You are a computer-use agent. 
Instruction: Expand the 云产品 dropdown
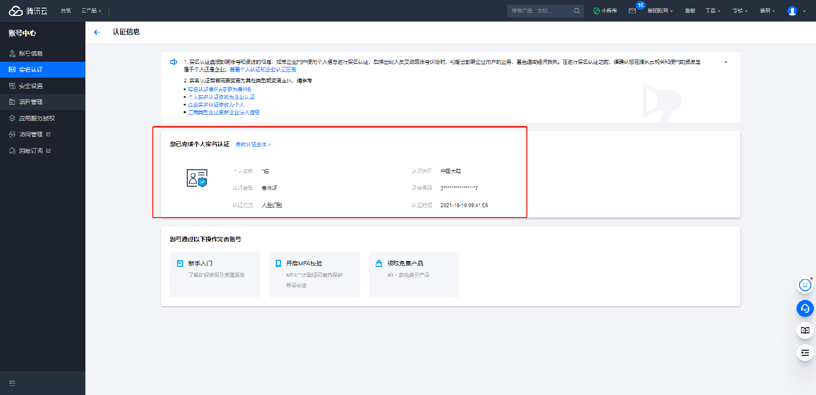92,11
